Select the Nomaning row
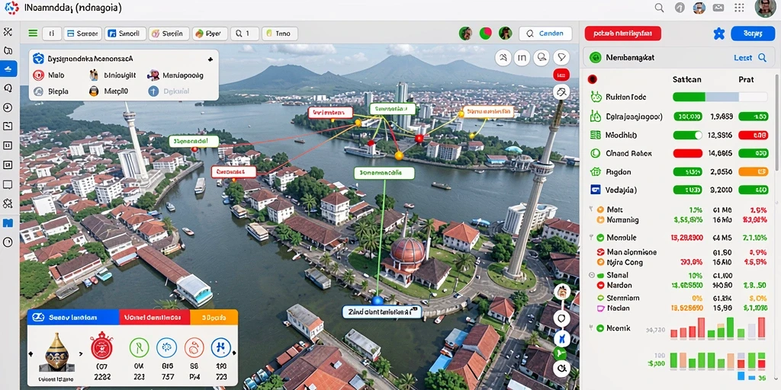This screenshot has width=781, height=390. click(x=681, y=219)
